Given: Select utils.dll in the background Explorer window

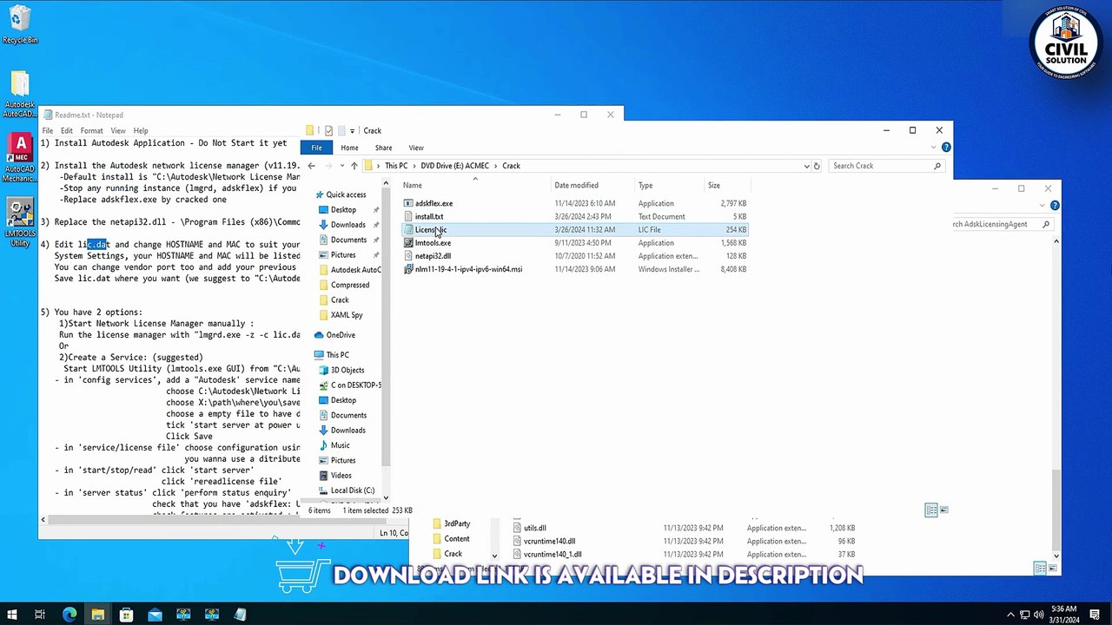Looking at the screenshot, I should pyautogui.click(x=535, y=528).
